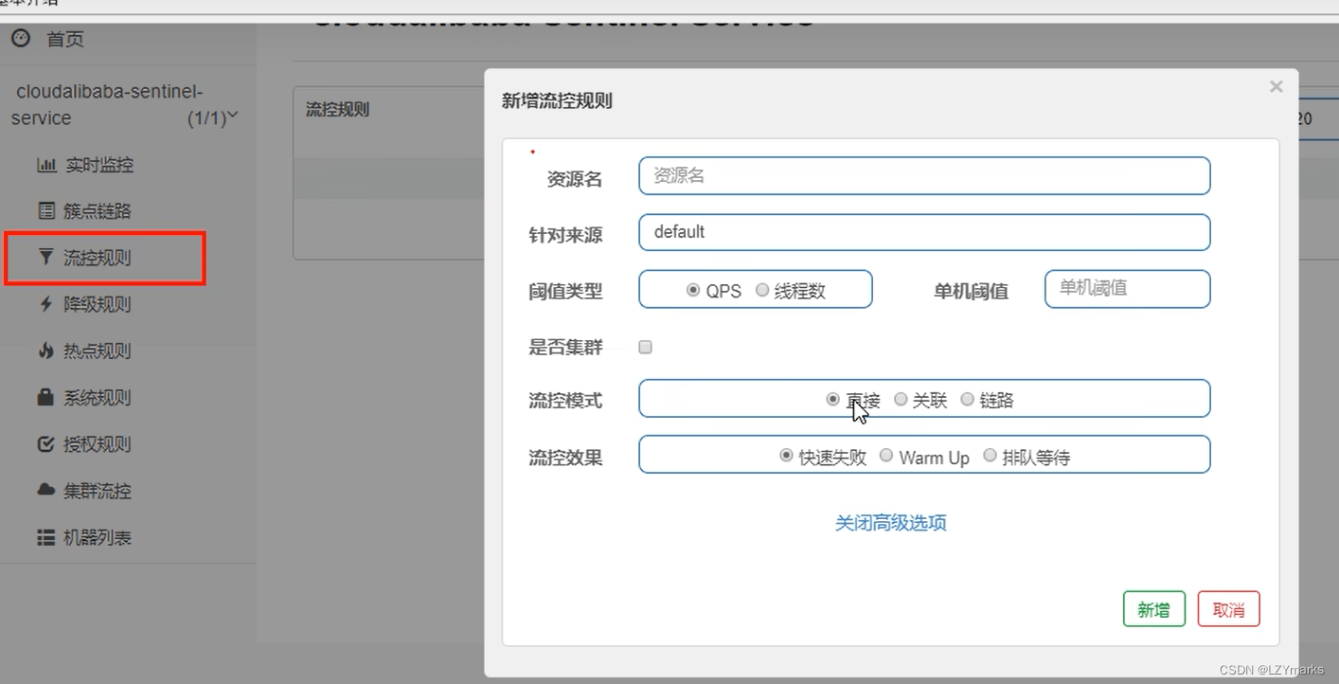Click the home dashboard icon
Image resolution: width=1339 pixels, height=684 pixels.
click(x=20, y=39)
